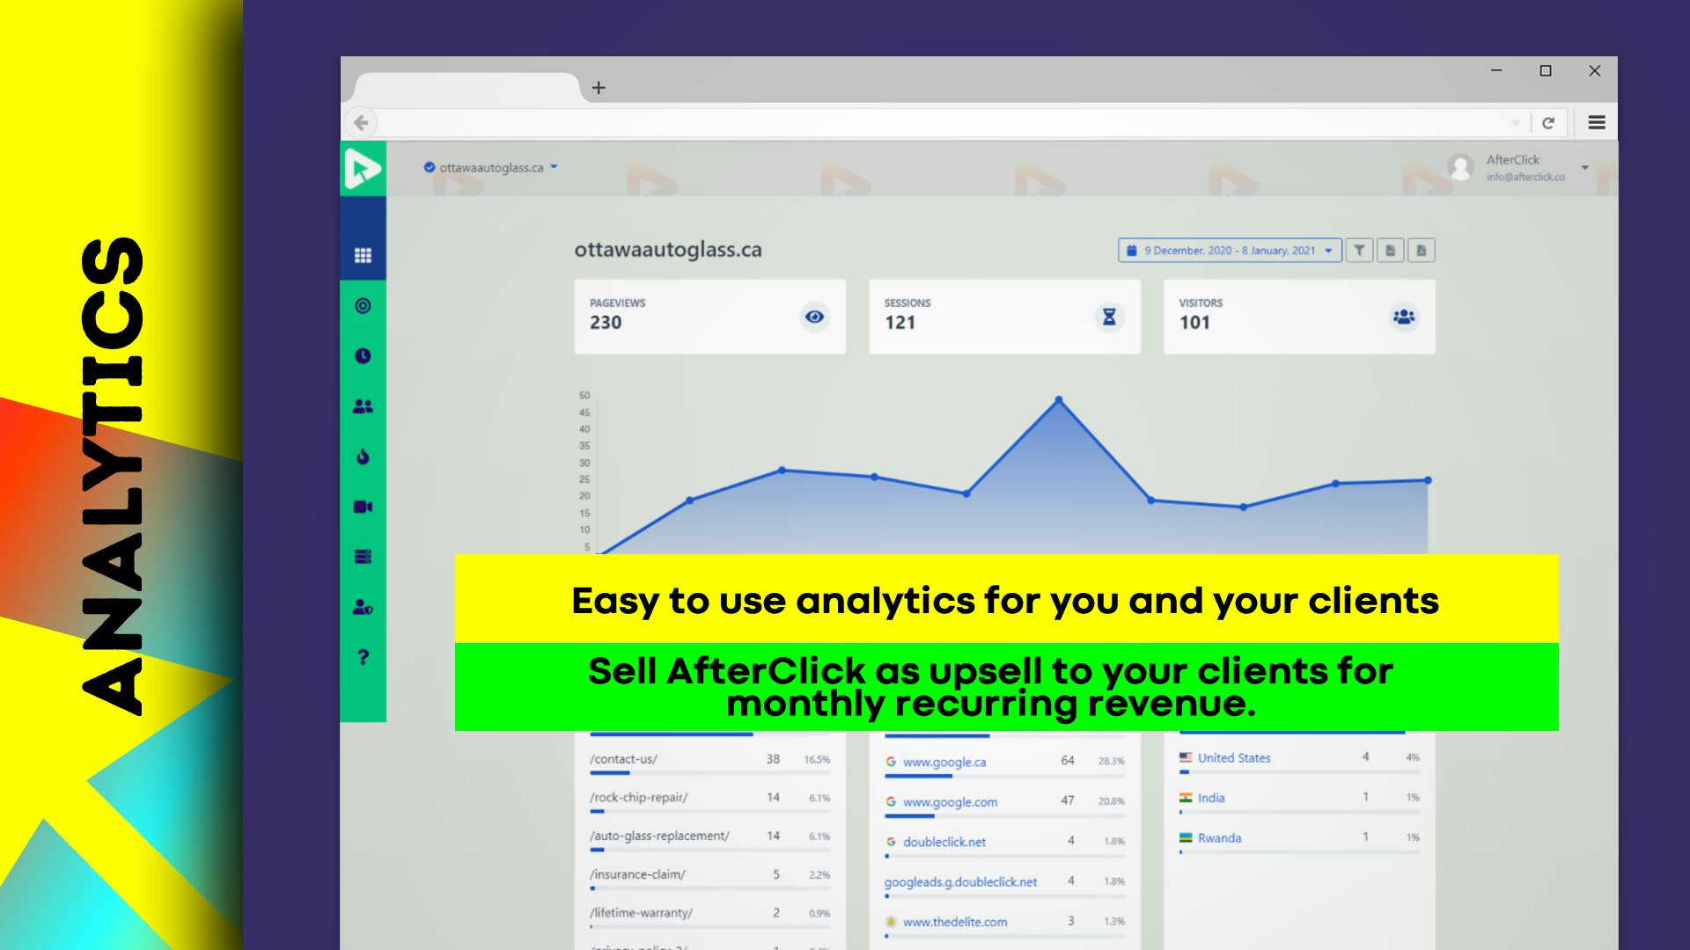1690x950 pixels.
Task: Open the visitors group icon in sidebar
Action: 363,406
